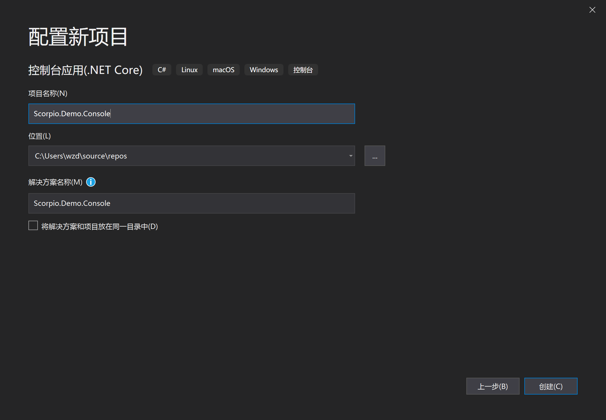Click the Linux platform tag
Screen dimensions: 606x420
coord(189,70)
